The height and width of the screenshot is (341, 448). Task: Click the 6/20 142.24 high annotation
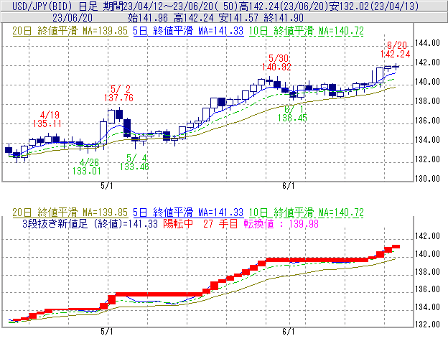(x=396, y=50)
